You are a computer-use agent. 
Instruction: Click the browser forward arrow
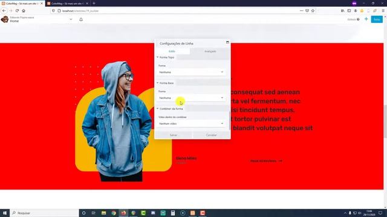11,11
